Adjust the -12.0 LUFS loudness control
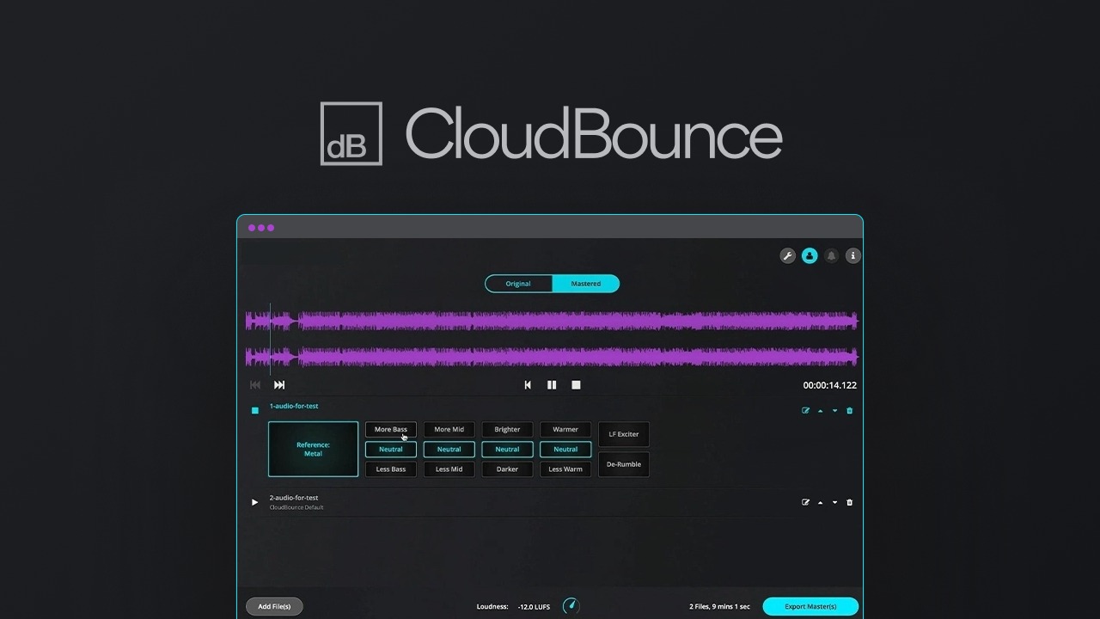Viewport: 1100px width, 619px height. tap(533, 606)
